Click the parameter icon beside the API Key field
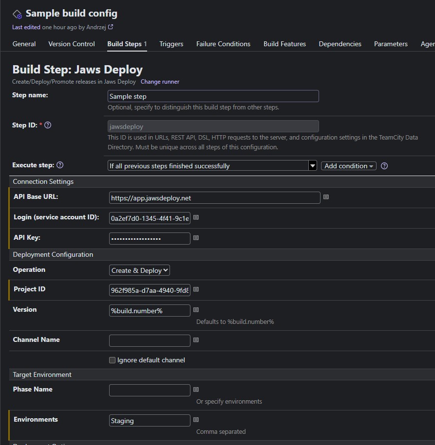Screen dimensions: 435x445 195,238
